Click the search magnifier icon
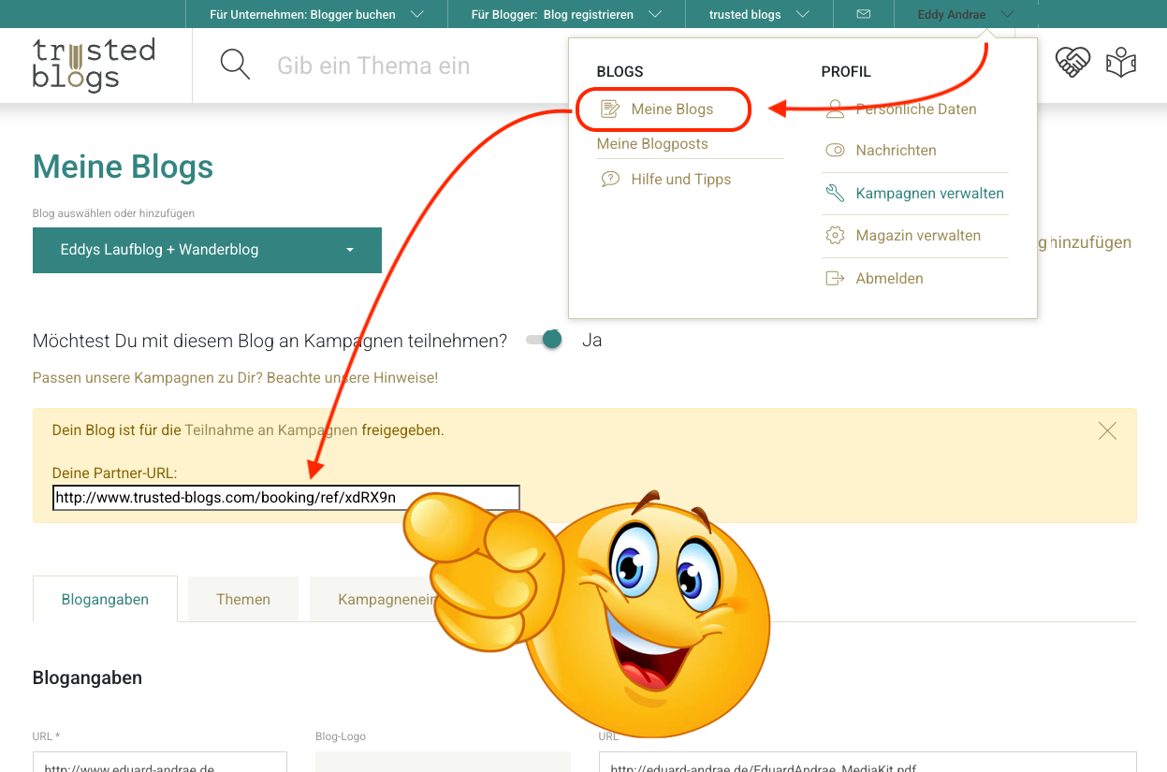 point(235,66)
